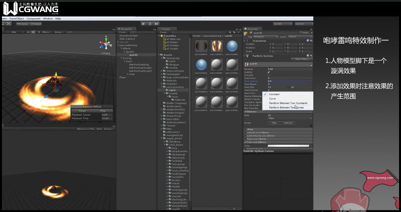This screenshot has width=401, height=212.
Task: Open the All Materials favorites search
Action: click(x=172, y=39)
